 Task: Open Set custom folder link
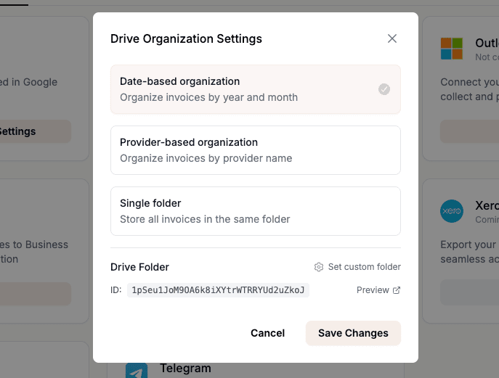(x=364, y=267)
